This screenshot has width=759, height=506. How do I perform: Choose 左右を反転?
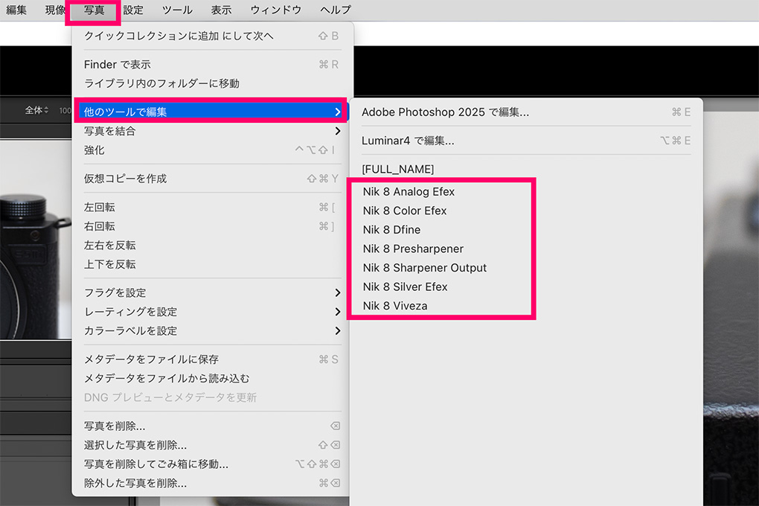click(x=213, y=245)
